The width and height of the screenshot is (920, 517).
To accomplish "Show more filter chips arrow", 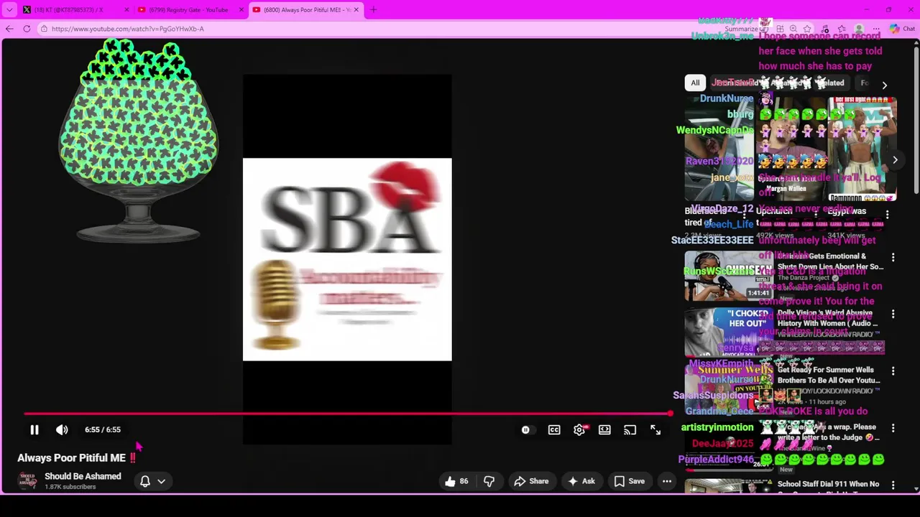I will pos(885,85).
